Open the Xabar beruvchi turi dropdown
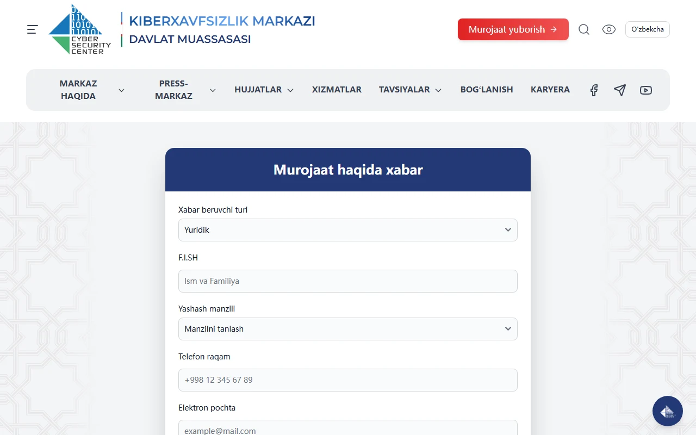Image resolution: width=696 pixels, height=435 pixels. tap(348, 230)
